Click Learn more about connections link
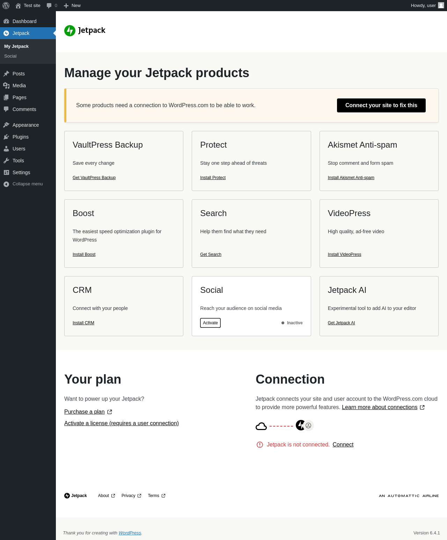The width and height of the screenshot is (447, 540). (380, 407)
